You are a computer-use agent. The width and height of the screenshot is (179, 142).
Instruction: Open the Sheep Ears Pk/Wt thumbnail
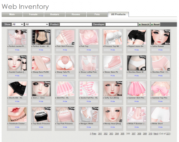click(x=41, y=63)
